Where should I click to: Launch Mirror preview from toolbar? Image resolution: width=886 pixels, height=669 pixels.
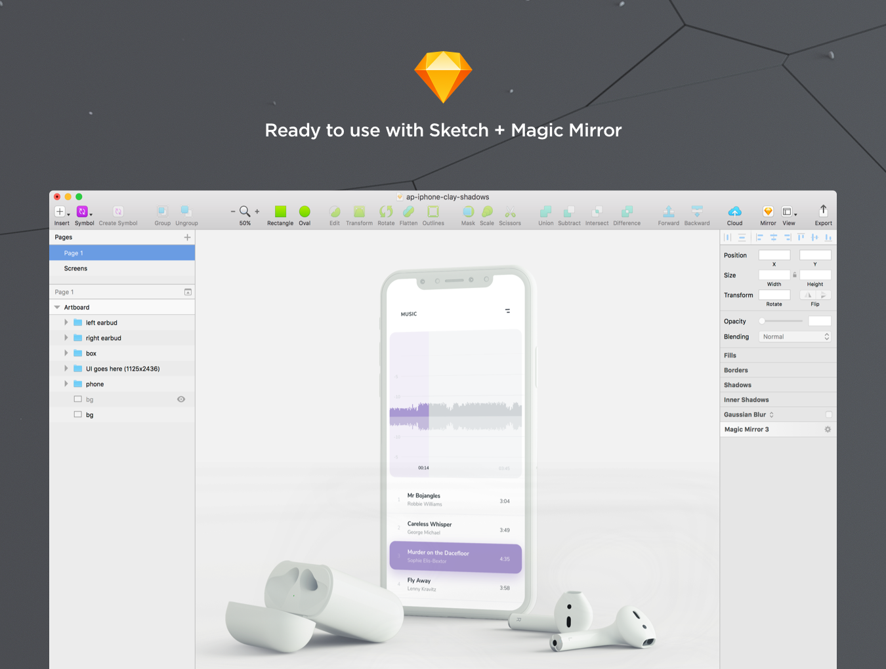(768, 212)
